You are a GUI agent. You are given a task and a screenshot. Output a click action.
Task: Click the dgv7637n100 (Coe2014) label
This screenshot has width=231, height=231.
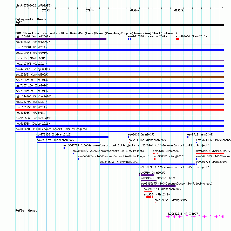click(32, 85)
